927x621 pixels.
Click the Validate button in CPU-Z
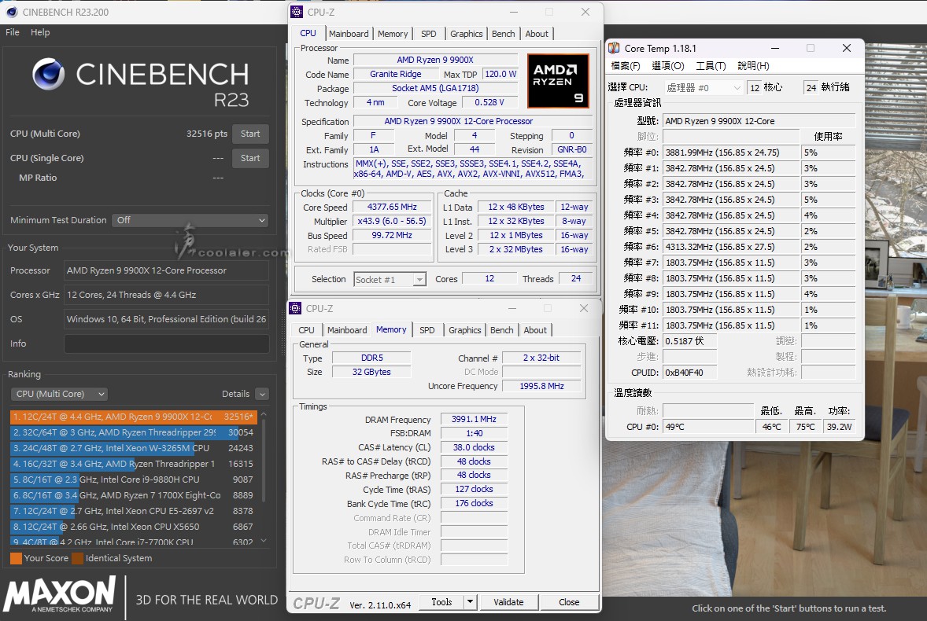(508, 602)
